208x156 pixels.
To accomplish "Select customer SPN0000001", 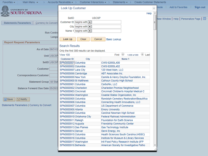I will point(67,63).
